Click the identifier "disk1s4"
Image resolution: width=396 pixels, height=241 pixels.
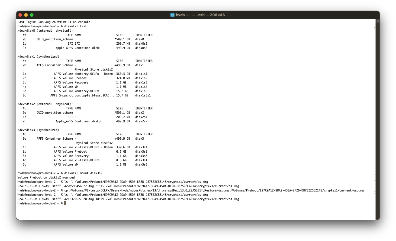(x=141, y=87)
